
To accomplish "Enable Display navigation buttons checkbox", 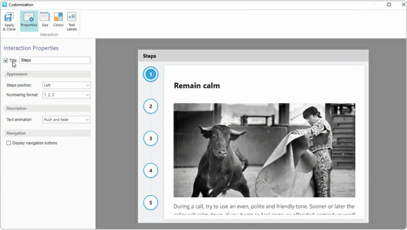I will (9, 143).
